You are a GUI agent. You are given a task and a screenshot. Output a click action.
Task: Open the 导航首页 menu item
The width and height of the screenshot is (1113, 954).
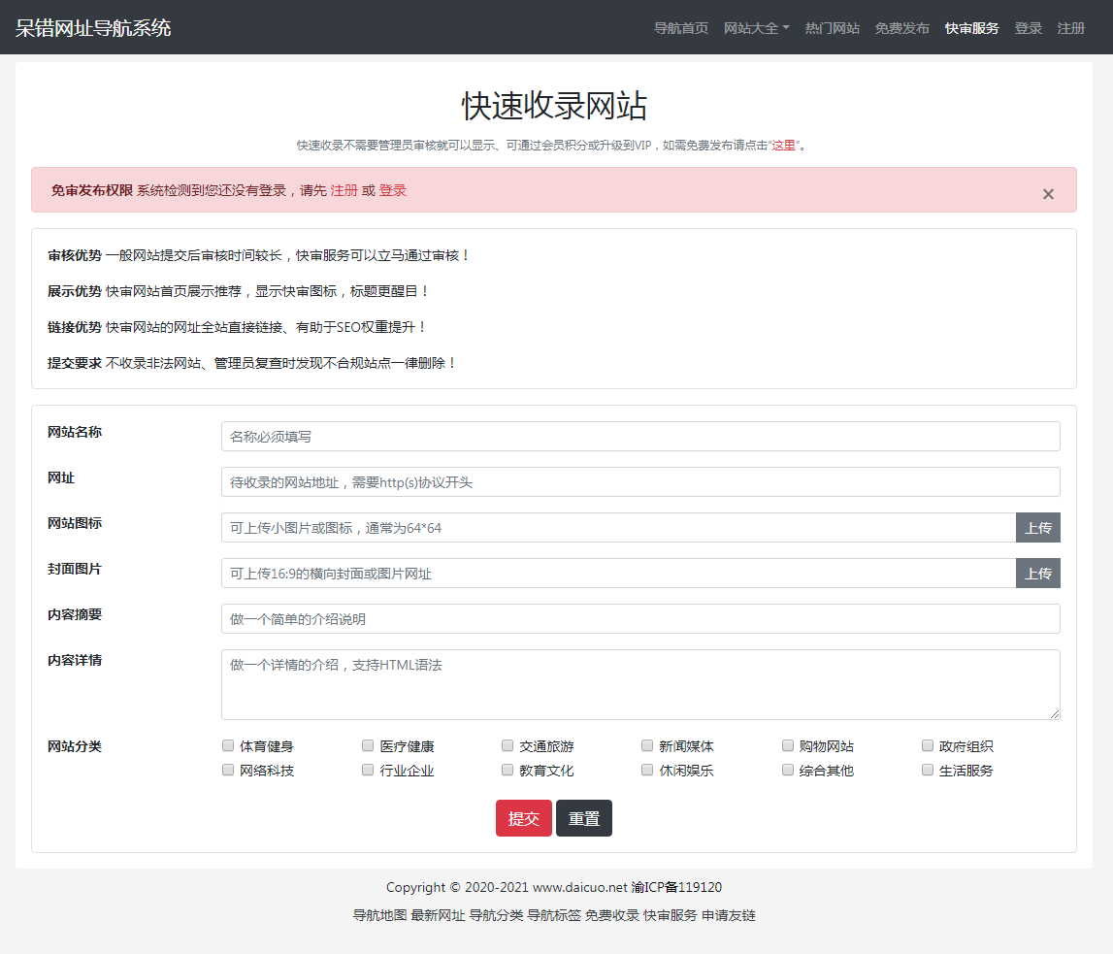[681, 28]
